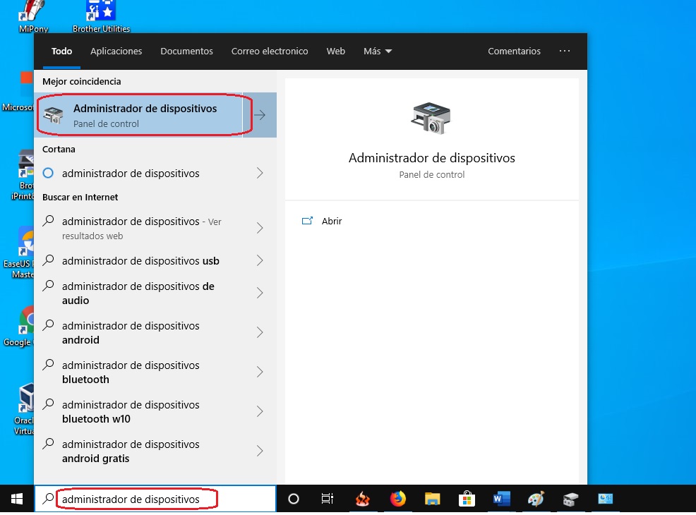Expand the best match arrow for Administrador de dispositivos
The height and width of the screenshot is (515, 696).
(x=260, y=115)
